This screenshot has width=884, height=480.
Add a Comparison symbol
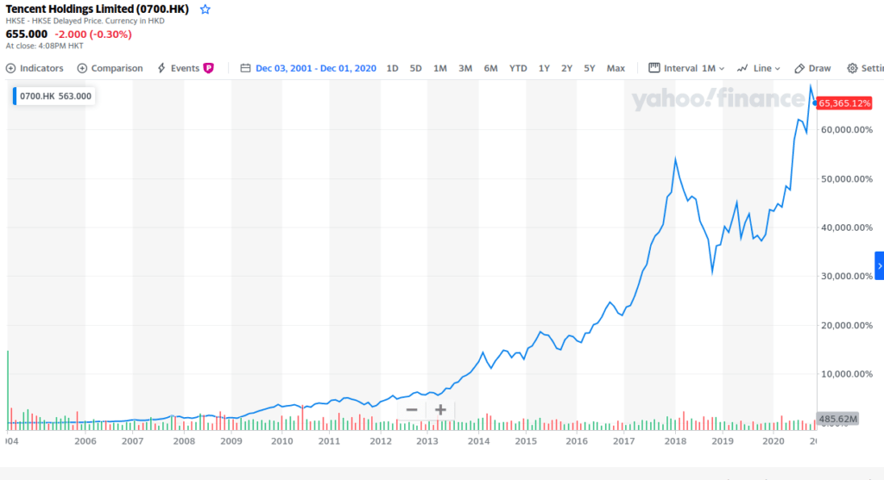(x=110, y=68)
